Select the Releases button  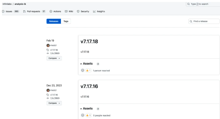pos(54,21)
